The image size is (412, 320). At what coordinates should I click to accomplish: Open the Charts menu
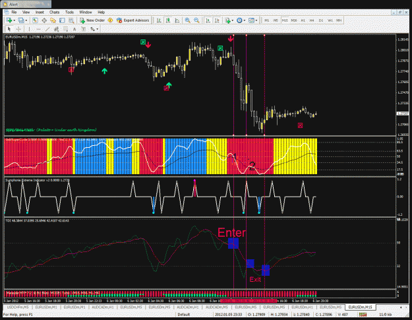point(55,12)
